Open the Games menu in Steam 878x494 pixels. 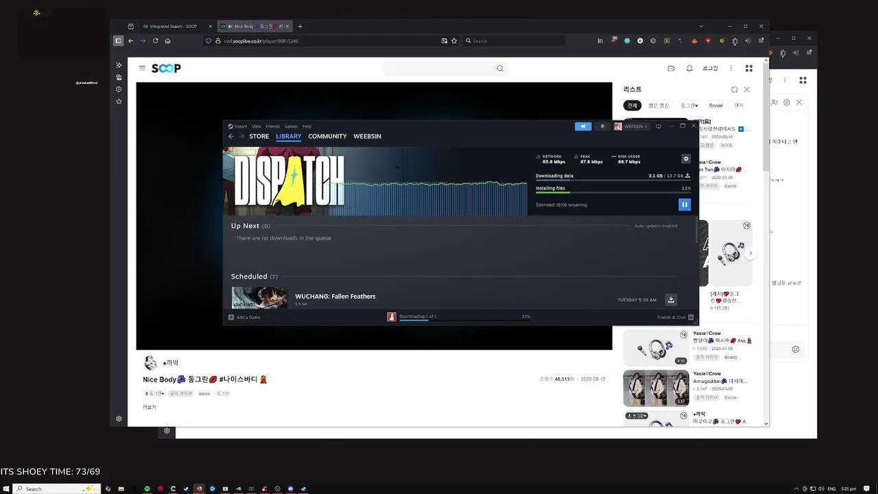(x=291, y=126)
